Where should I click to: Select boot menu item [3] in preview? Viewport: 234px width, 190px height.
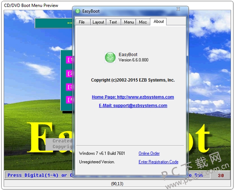(69, 87)
